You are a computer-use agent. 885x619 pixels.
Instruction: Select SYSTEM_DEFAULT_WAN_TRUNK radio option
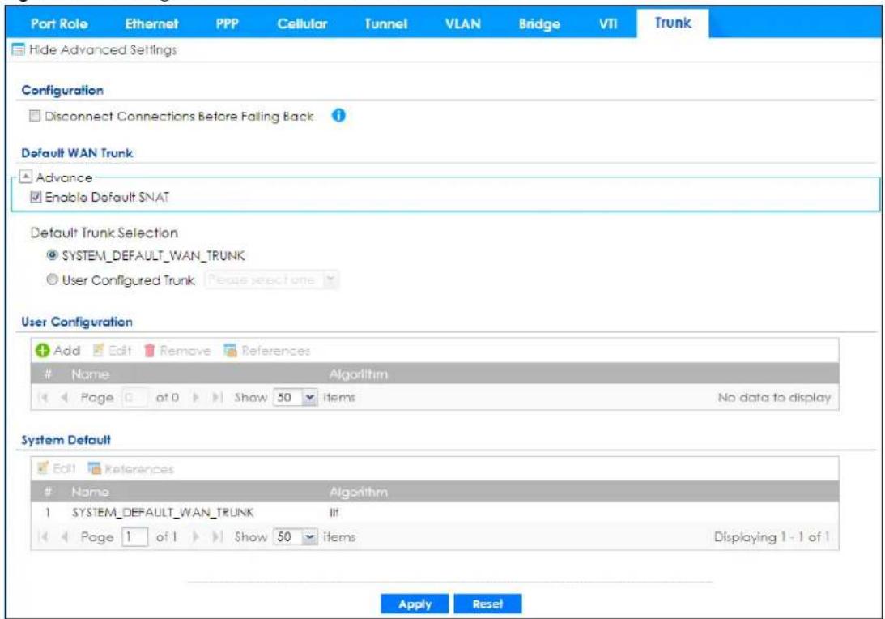point(52,255)
